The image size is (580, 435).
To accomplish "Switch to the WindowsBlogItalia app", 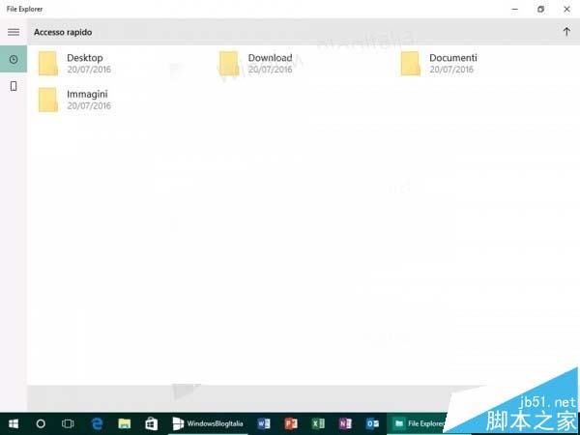I will (208, 423).
